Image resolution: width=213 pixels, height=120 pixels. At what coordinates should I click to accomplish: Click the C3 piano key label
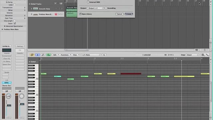click(37, 79)
